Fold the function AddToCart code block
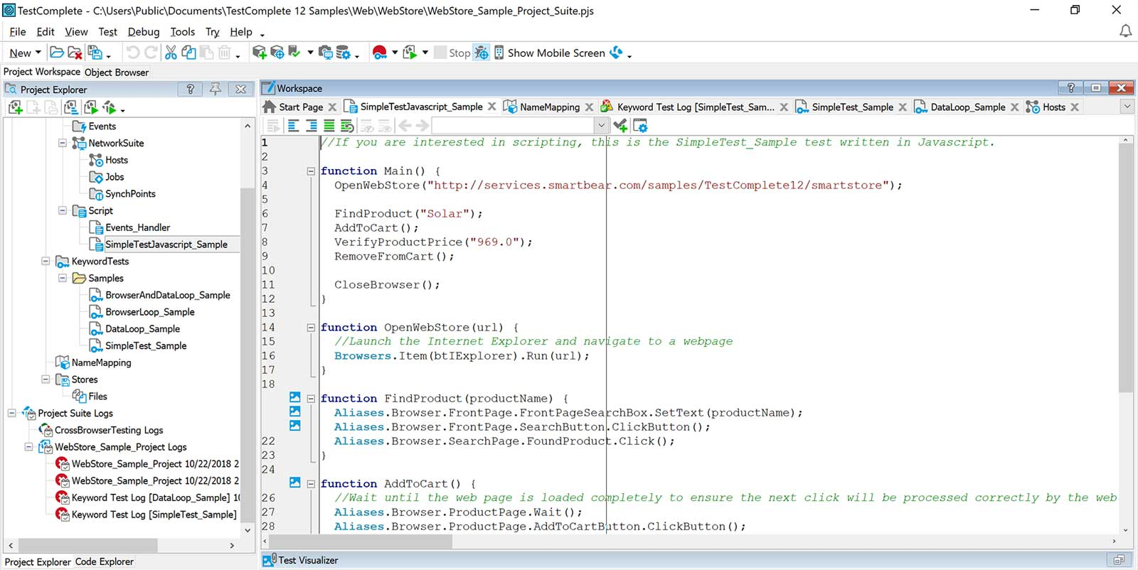This screenshot has width=1138, height=570. pyautogui.click(x=311, y=484)
